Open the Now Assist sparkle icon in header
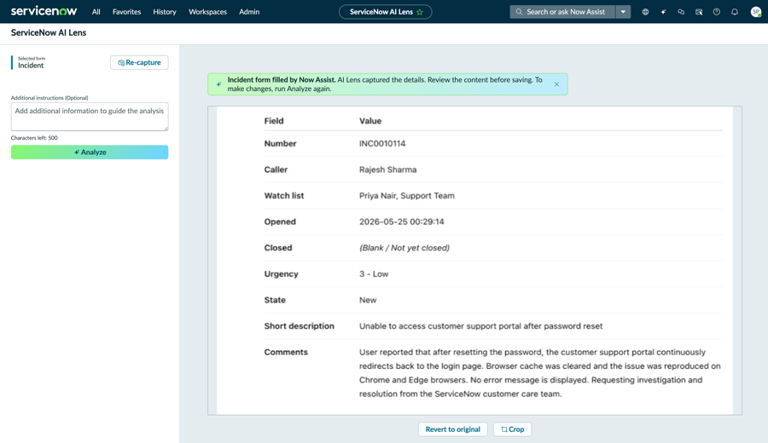The height and width of the screenshot is (443, 768). 663,12
